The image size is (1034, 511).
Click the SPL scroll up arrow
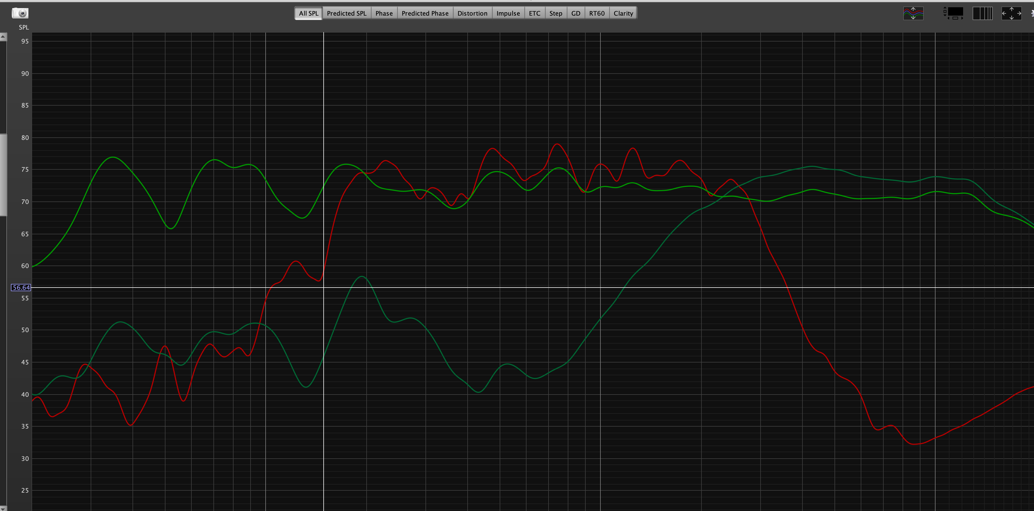pos(3,37)
